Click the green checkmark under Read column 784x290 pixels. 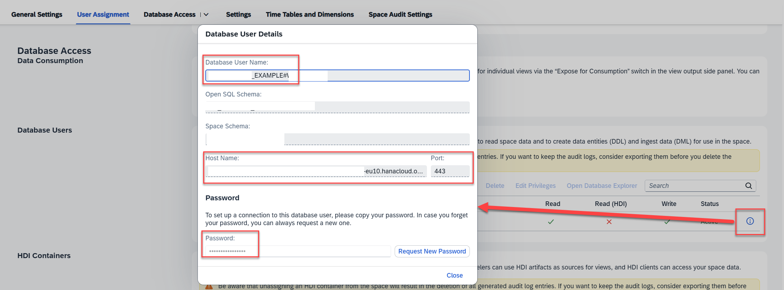pos(551,222)
